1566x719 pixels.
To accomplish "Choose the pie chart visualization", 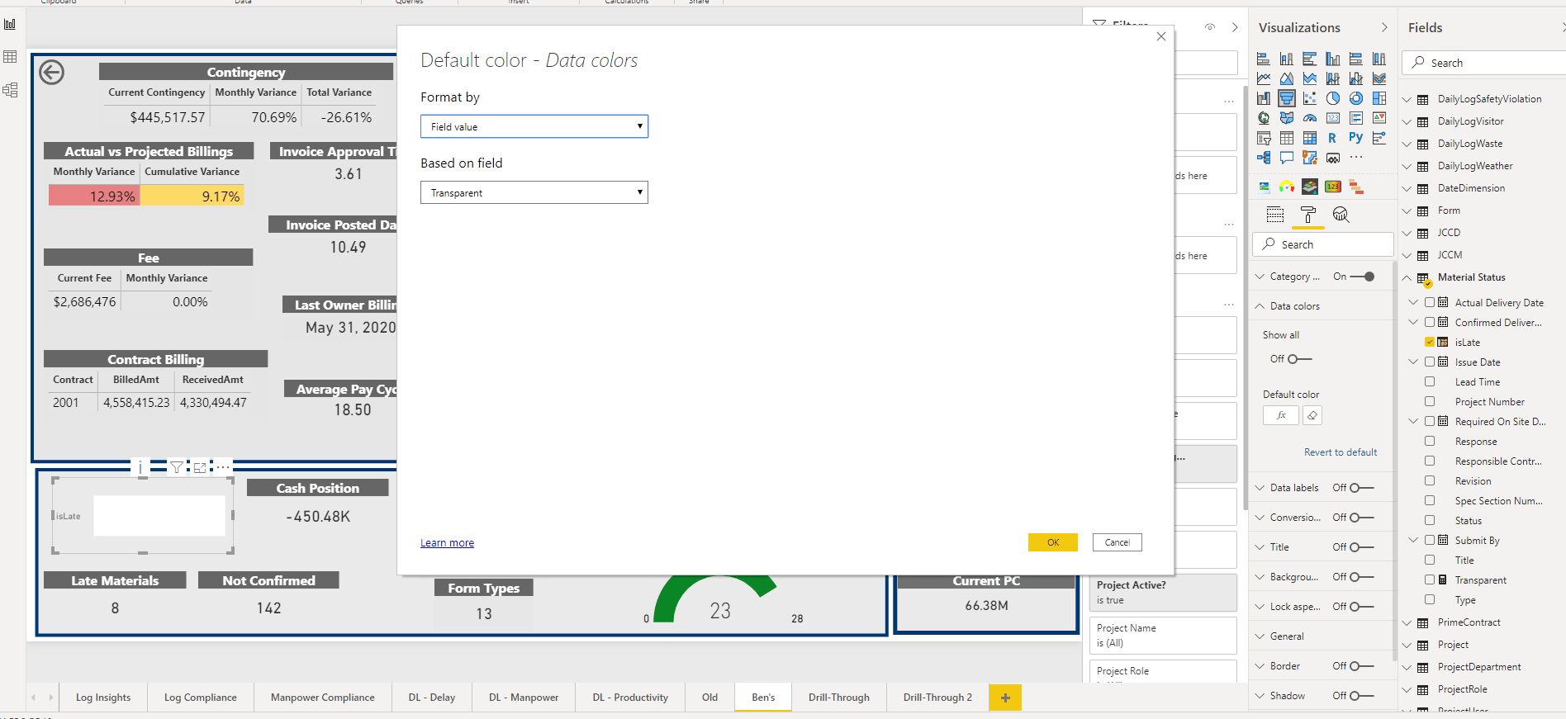I will [1333, 98].
